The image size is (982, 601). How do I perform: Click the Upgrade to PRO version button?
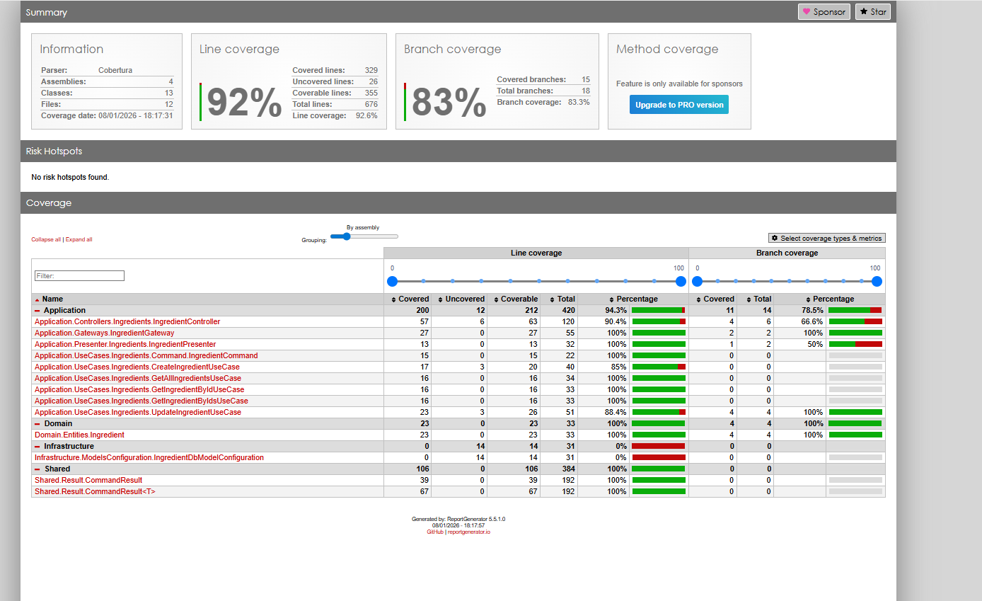(678, 105)
